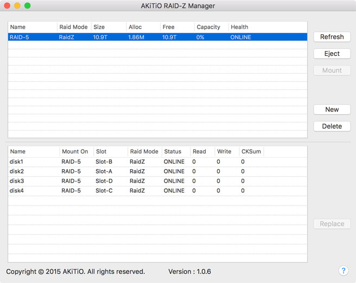Click the Mount On column header
Image resolution: width=356 pixels, height=283 pixels.
[x=75, y=152]
